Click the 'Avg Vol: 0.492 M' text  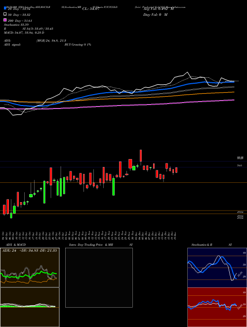coord(159,9)
